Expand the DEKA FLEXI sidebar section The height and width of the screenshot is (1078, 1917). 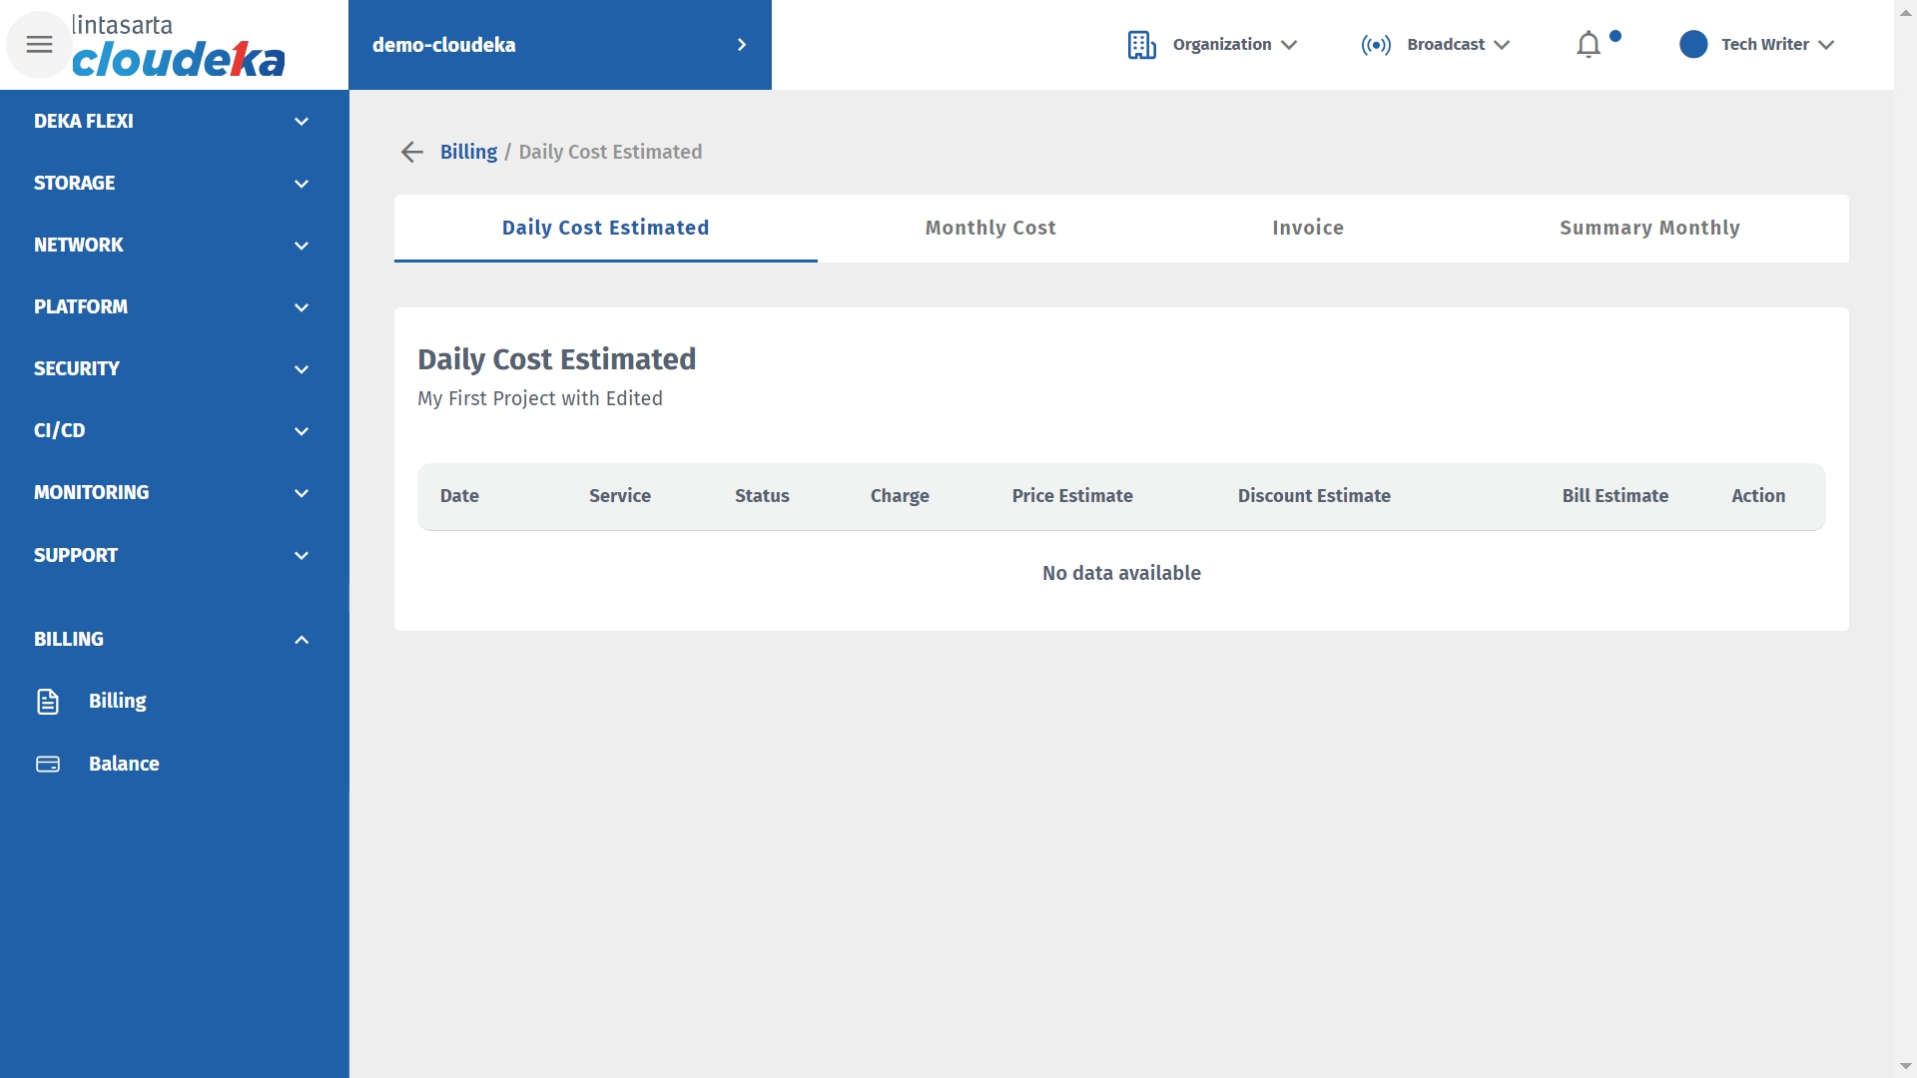[x=172, y=121]
